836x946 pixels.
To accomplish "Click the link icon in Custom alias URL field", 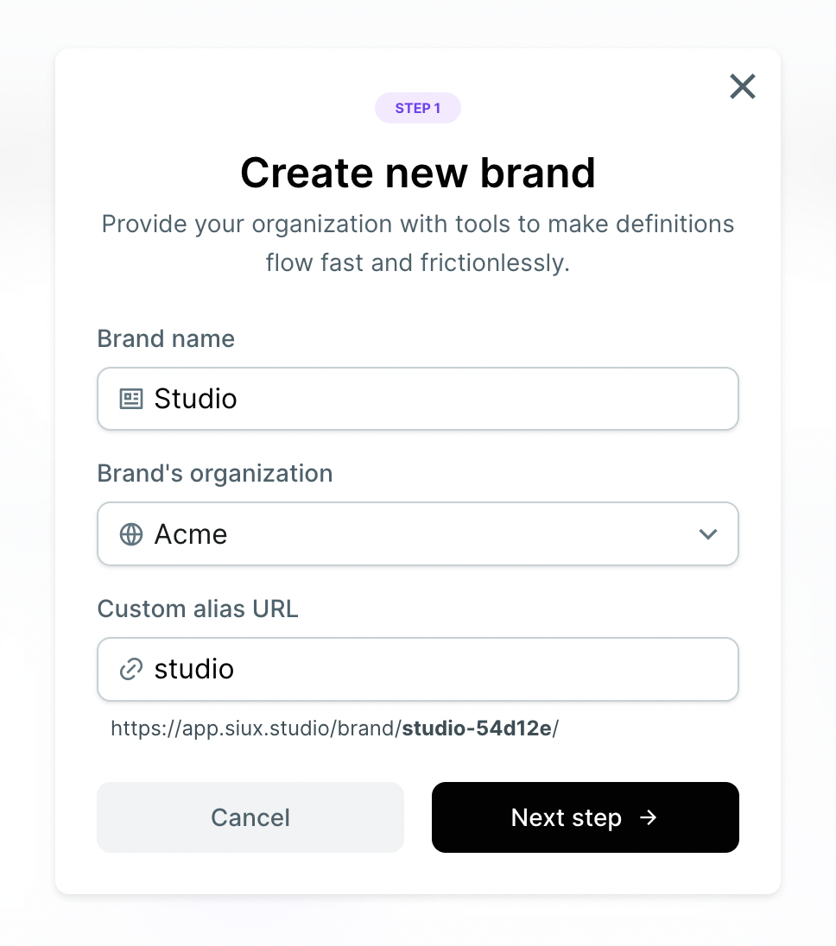I will (x=130, y=669).
